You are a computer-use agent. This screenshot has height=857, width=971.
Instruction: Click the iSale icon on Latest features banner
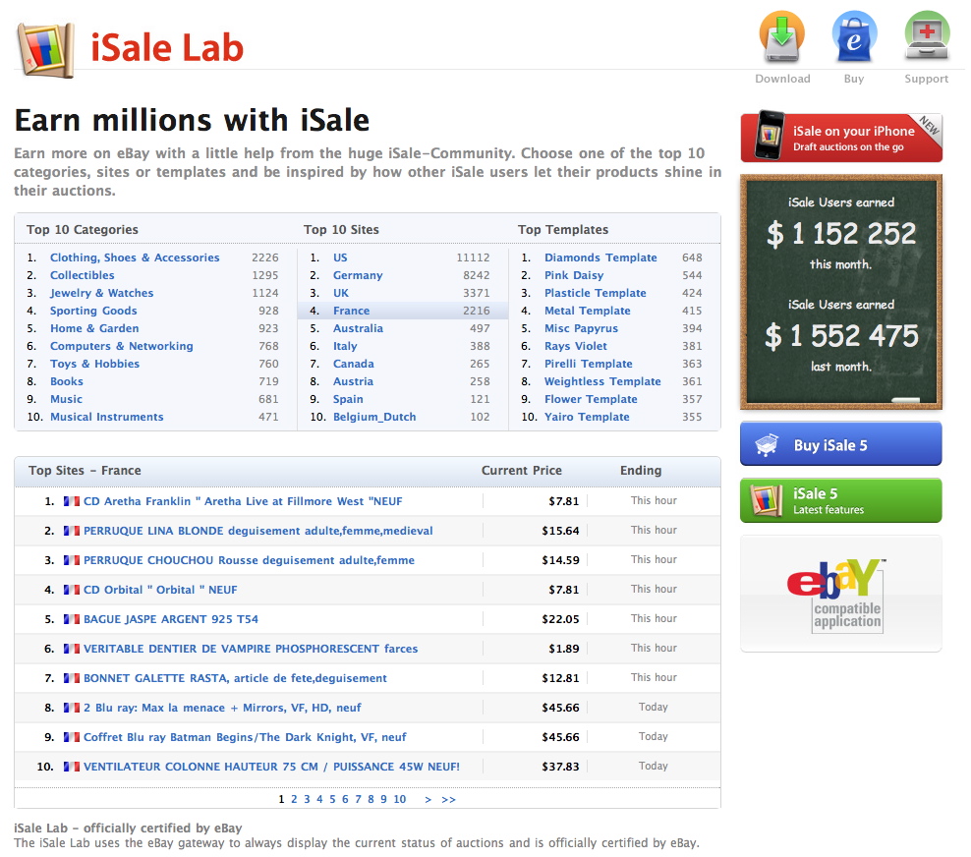pyautogui.click(x=766, y=500)
